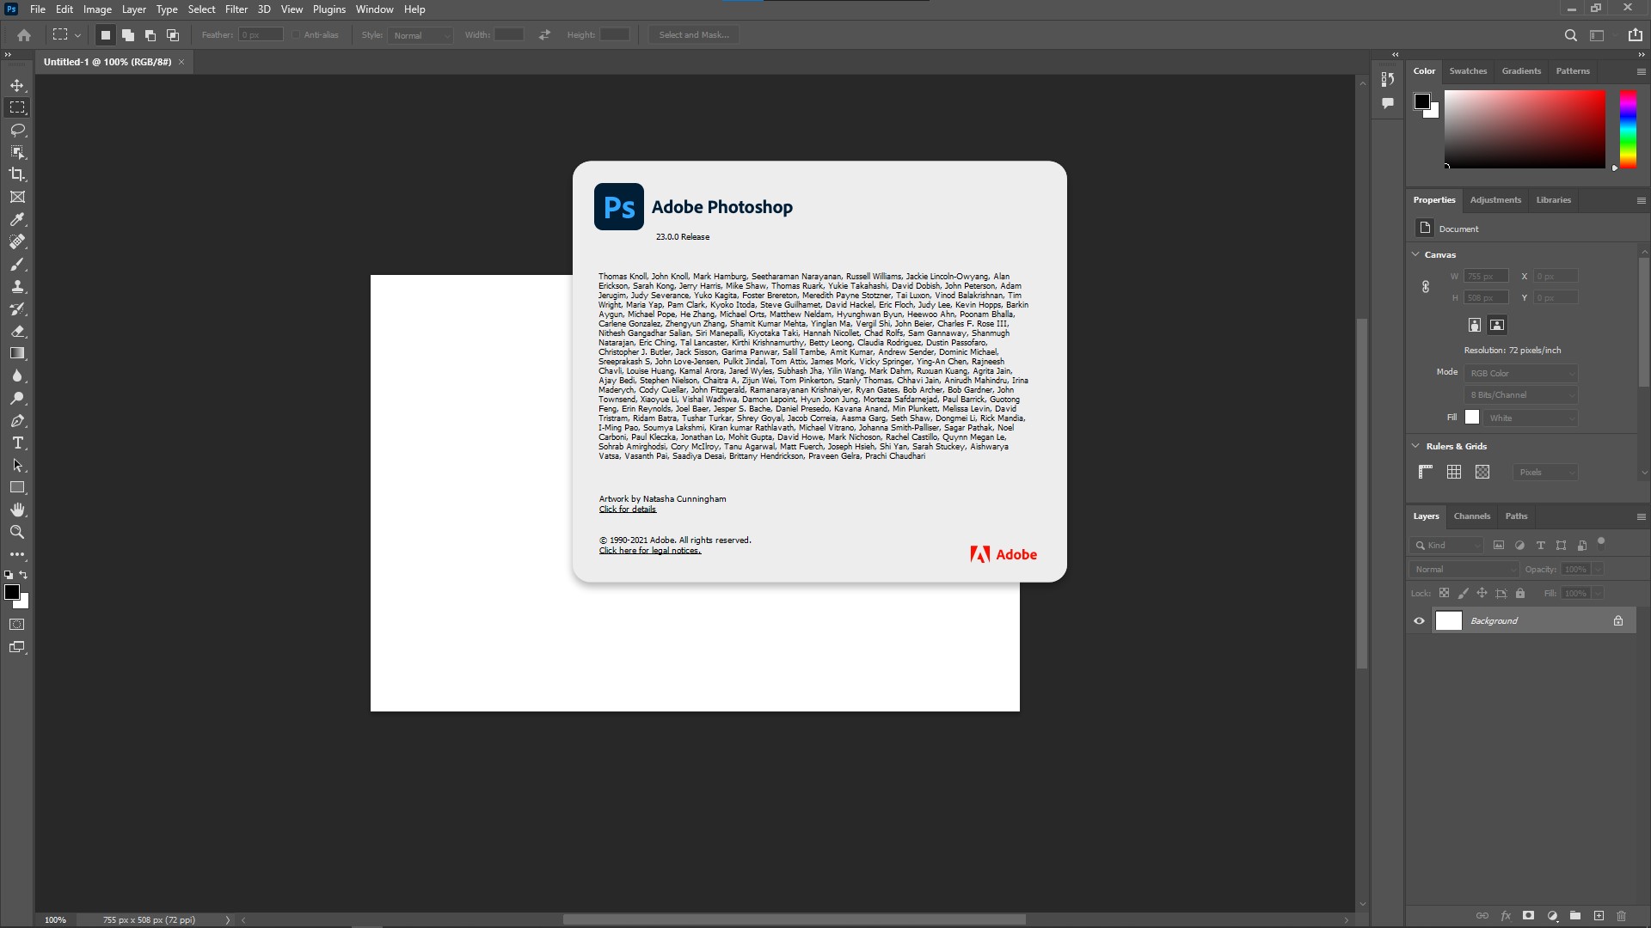Click the Select and Mask button
This screenshot has width=1651, height=928.
coord(694,35)
